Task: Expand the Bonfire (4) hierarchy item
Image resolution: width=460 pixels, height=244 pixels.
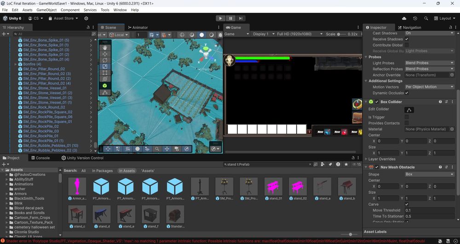Action: [x=16, y=64]
